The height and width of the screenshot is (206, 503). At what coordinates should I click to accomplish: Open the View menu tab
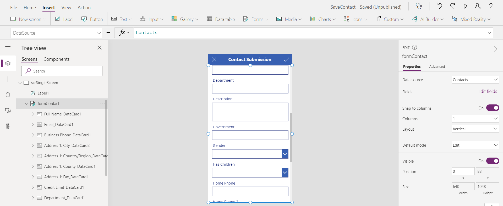pyautogui.click(x=66, y=8)
